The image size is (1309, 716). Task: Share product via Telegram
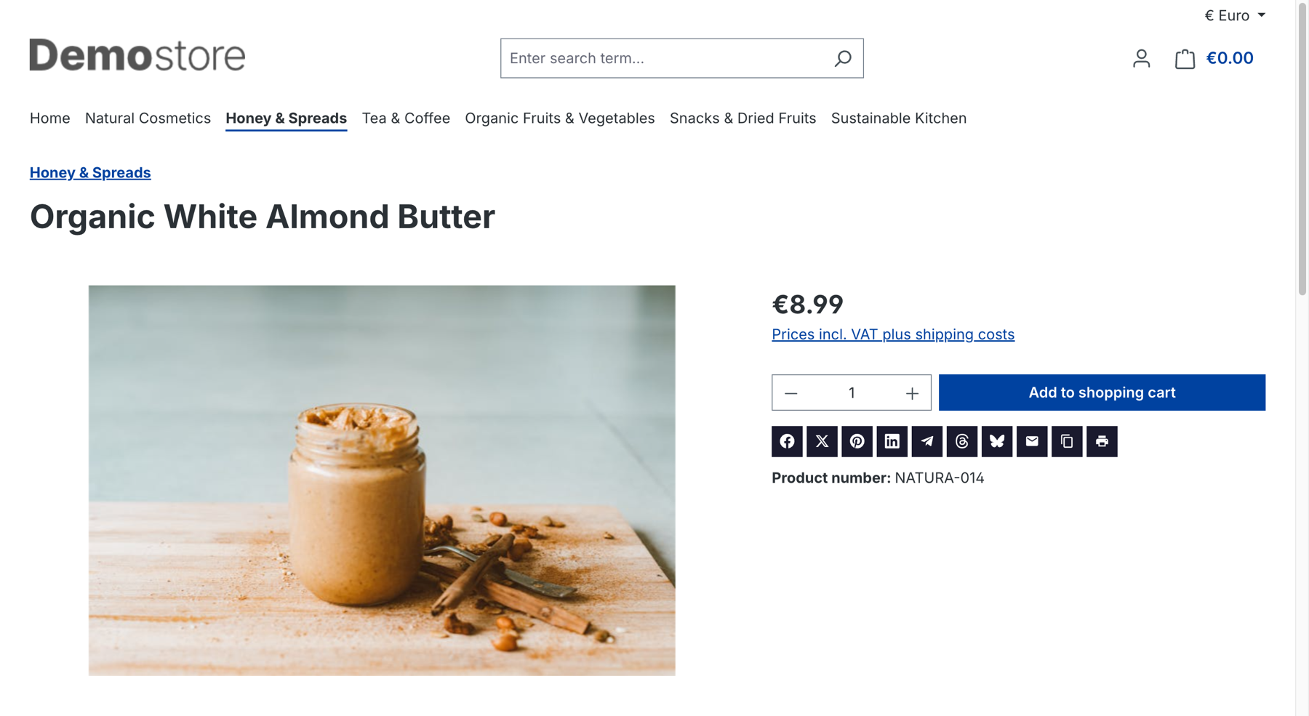point(926,441)
